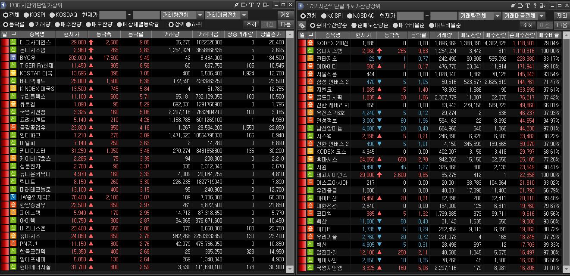Select 매도잔량 radio in window 1736
This screenshot has width=570, height=276.
[x=88, y=25]
